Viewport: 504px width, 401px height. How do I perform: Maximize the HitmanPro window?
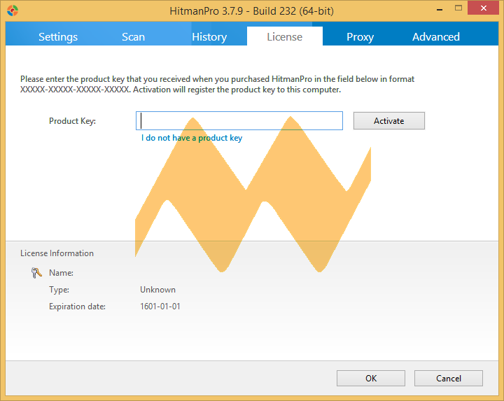[x=458, y=8]
